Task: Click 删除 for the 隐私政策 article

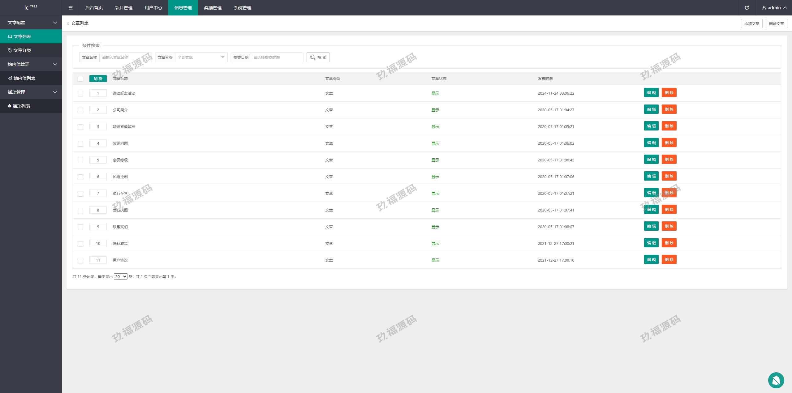Action: pos(669,243)
